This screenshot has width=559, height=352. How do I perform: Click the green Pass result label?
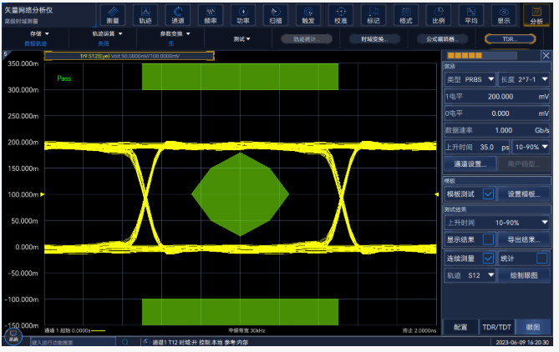coord(64,78)
